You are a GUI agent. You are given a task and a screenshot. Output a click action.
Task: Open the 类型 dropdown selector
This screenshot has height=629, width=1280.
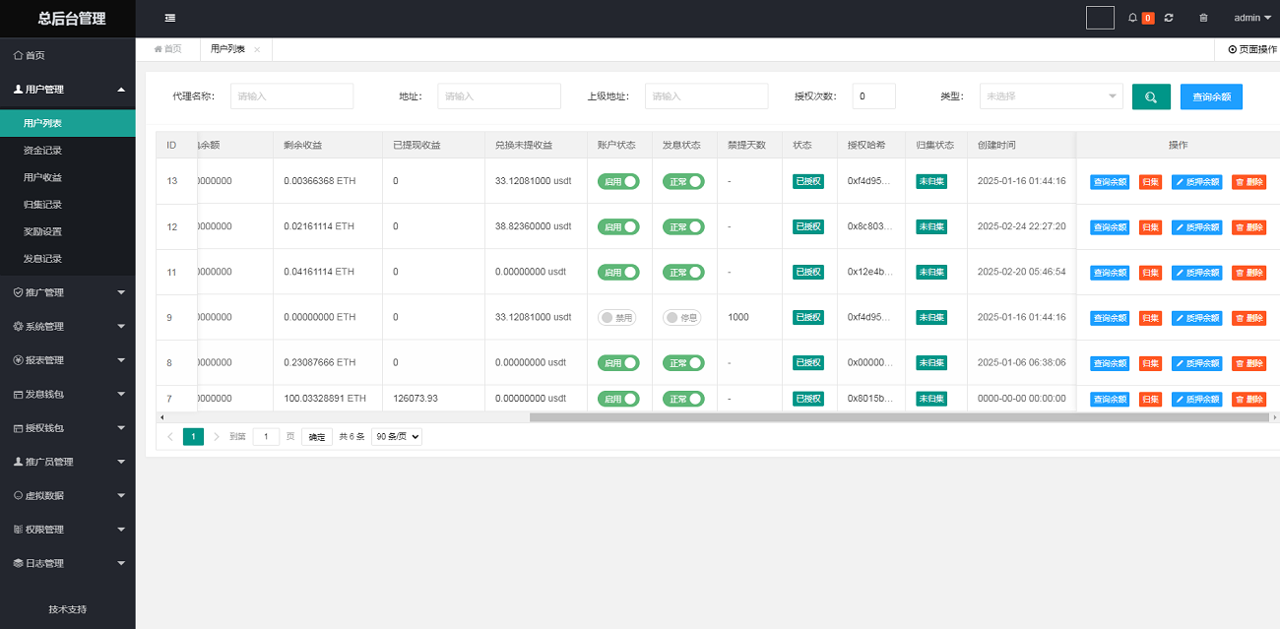[1051, 96]
